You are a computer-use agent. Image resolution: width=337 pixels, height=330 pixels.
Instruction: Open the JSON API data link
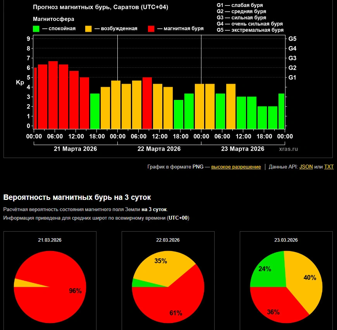pos(306,167)
